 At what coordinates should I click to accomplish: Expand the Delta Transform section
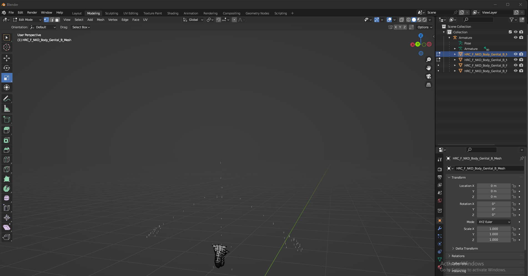(x=466, y=249)
